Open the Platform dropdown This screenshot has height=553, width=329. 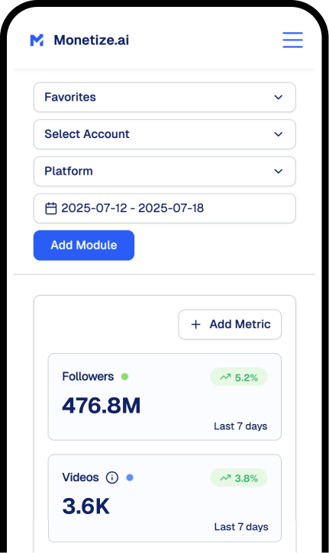point(165,172)
